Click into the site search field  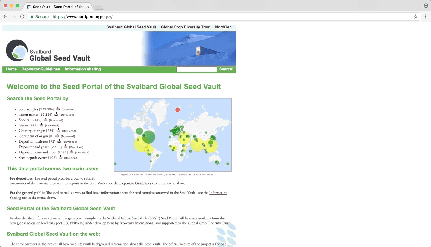click(x=196, y=69)
